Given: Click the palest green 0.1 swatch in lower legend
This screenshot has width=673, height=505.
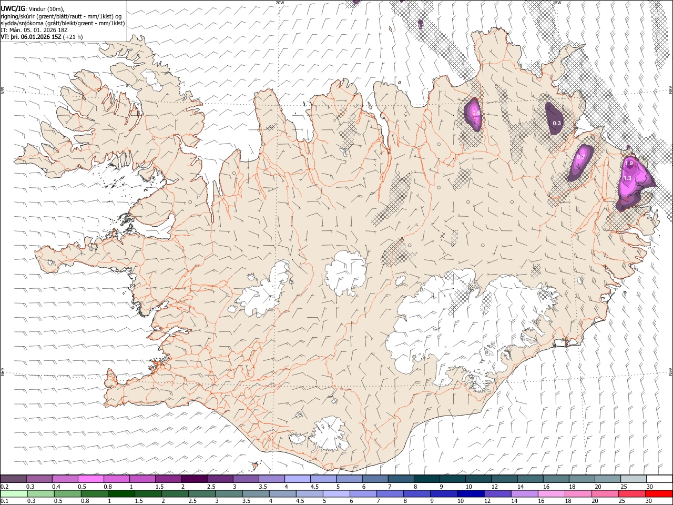Looking at the screenshot, I should tap(14, 493).
